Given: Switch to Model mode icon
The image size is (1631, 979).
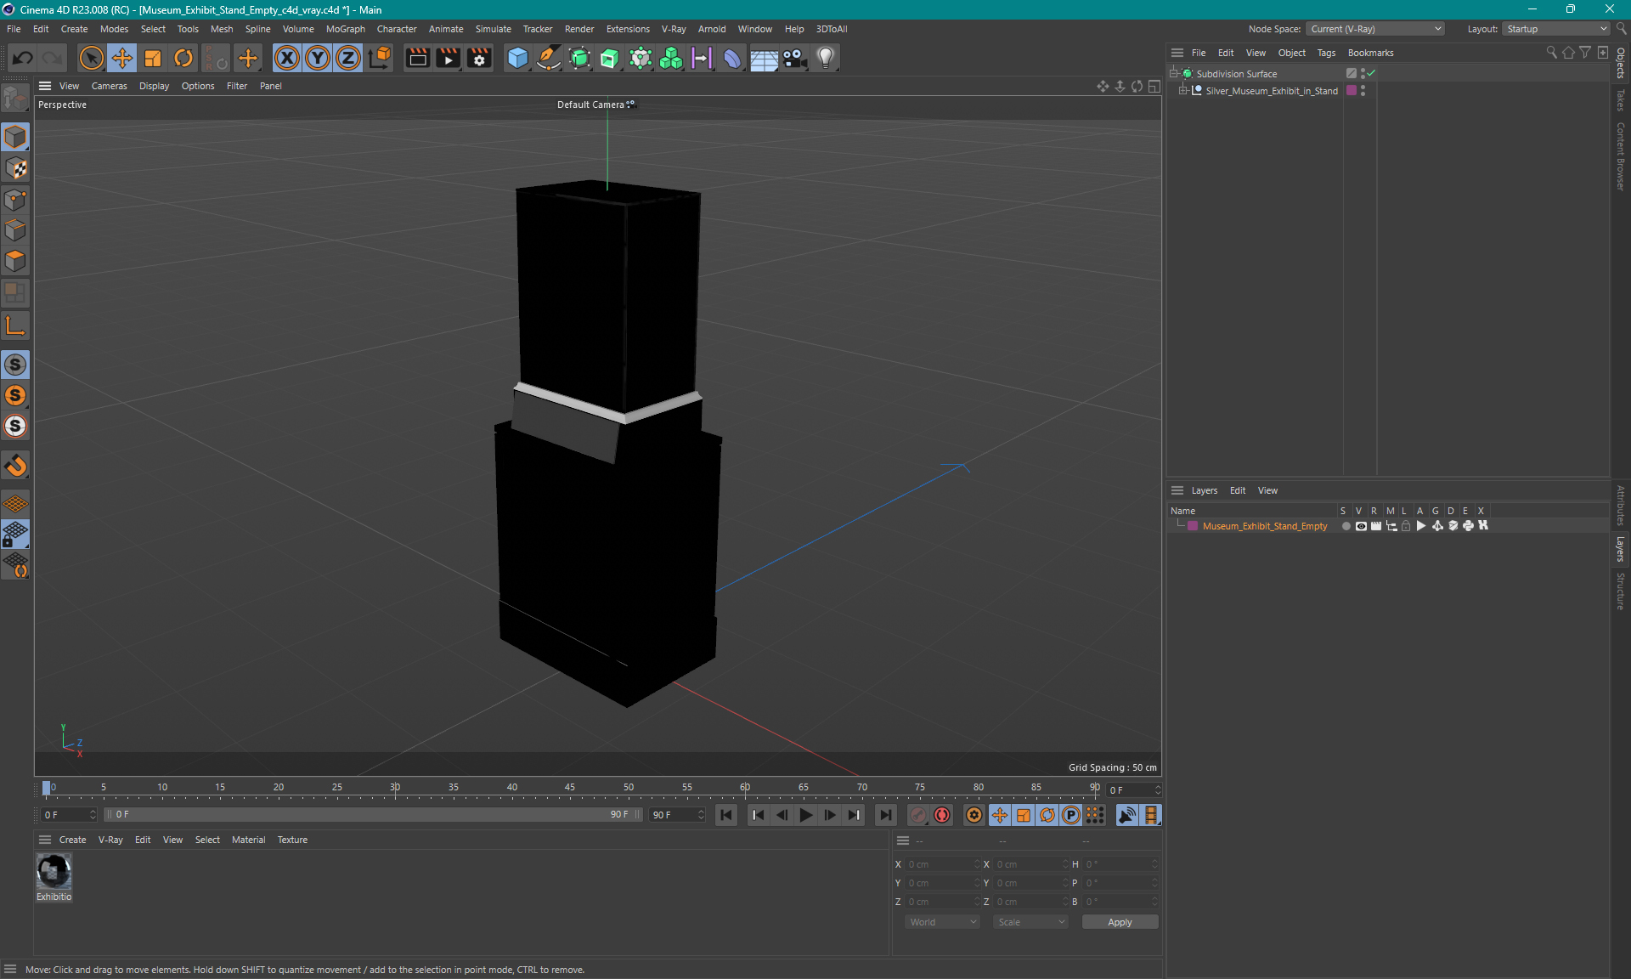Looking at the screenshot, I should pos(15,137).
